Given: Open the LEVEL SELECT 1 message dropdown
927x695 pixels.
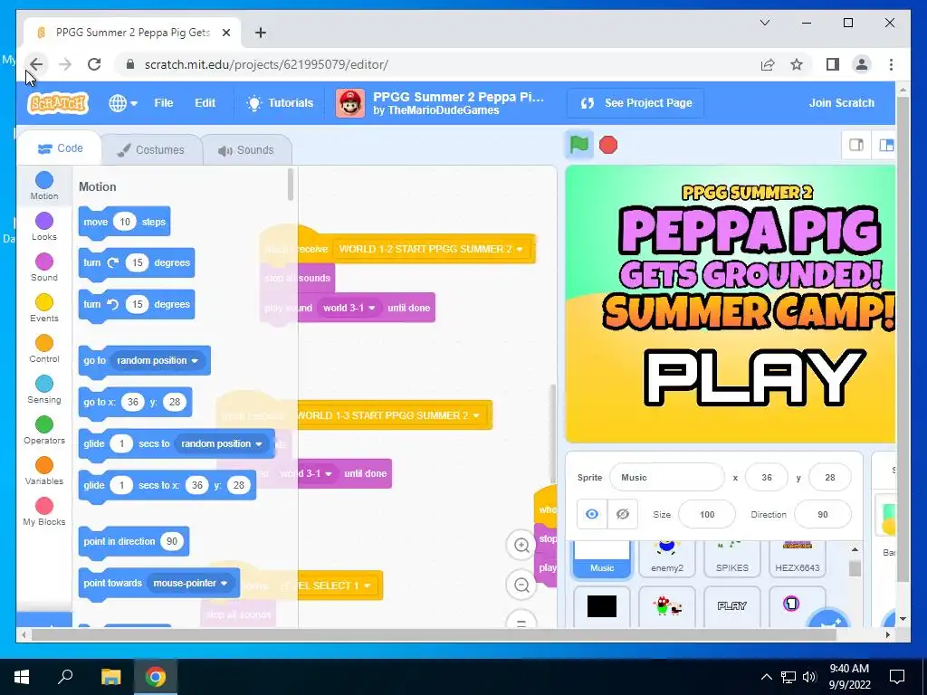Looking at the screenshot, I should tap(330, 586).
